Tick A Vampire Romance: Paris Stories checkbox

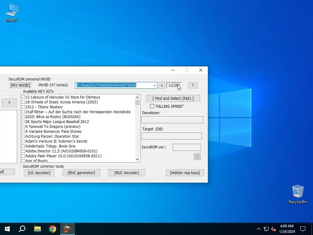point(23,132)
